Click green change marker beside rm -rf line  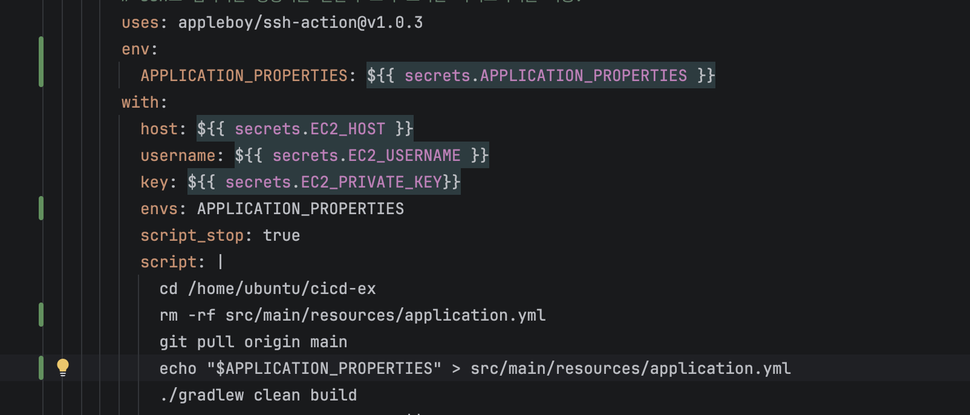coord(41,315)
